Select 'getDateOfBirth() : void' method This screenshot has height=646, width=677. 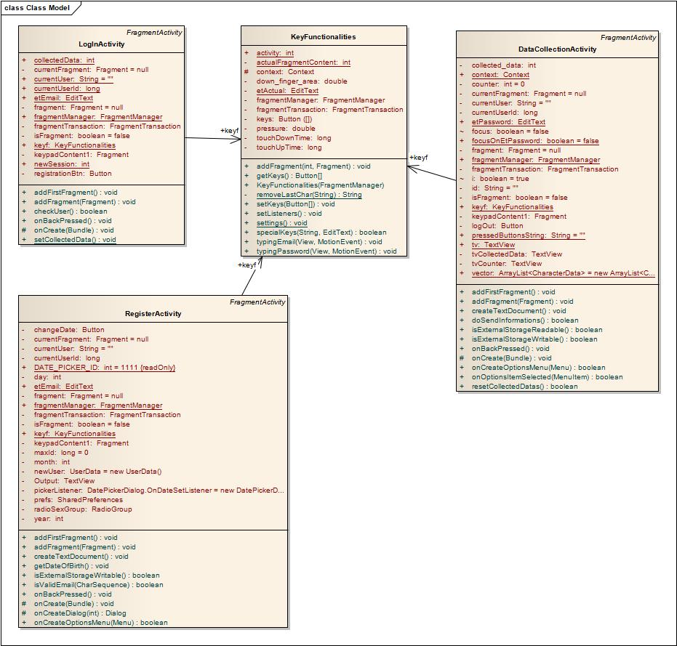72,567
